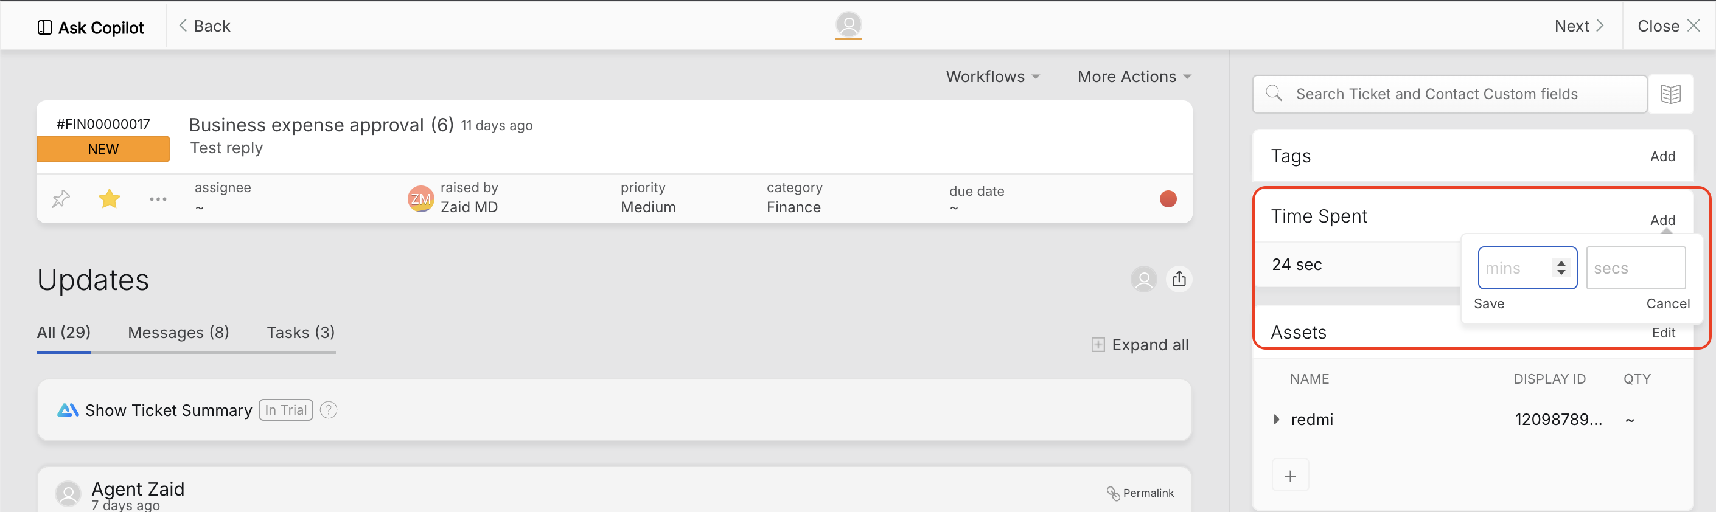Click Expand all updates

click(x=1140, y=345)
